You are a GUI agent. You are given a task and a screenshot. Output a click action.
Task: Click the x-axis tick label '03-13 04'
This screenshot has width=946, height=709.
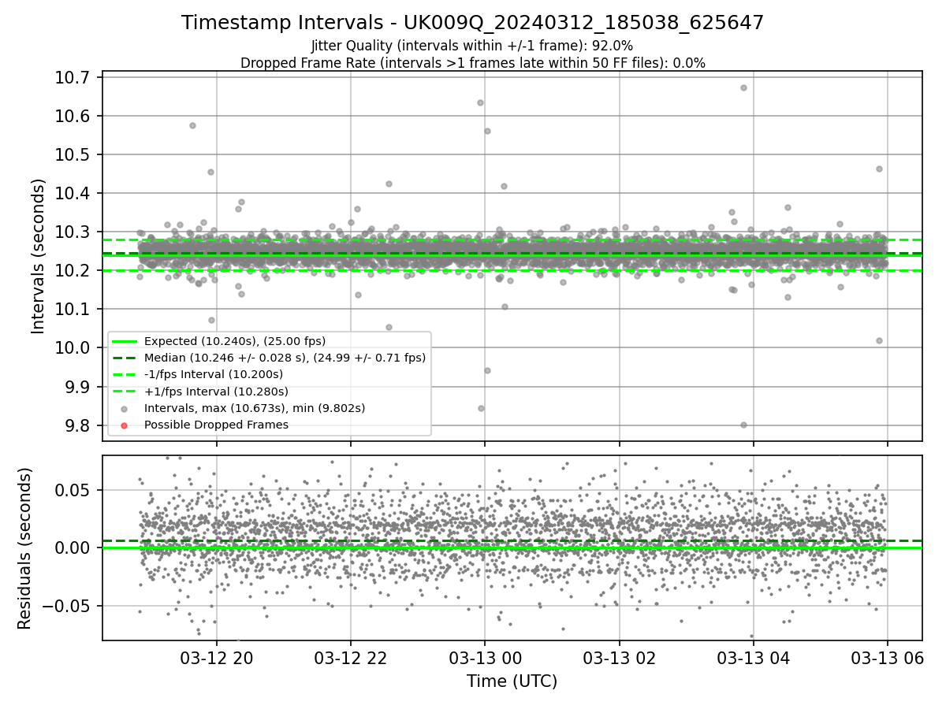[x=753, y=659]
